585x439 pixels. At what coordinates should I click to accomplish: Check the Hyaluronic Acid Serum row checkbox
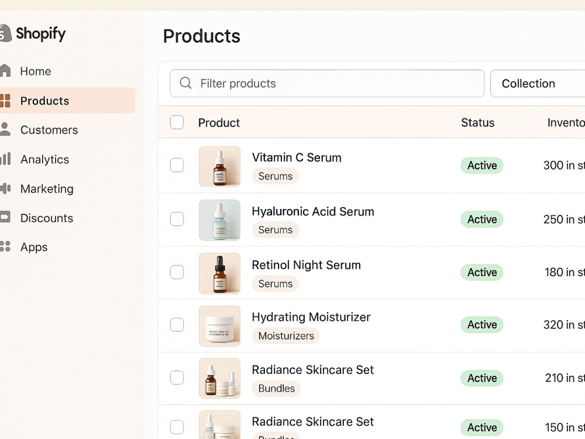[177, 219]
